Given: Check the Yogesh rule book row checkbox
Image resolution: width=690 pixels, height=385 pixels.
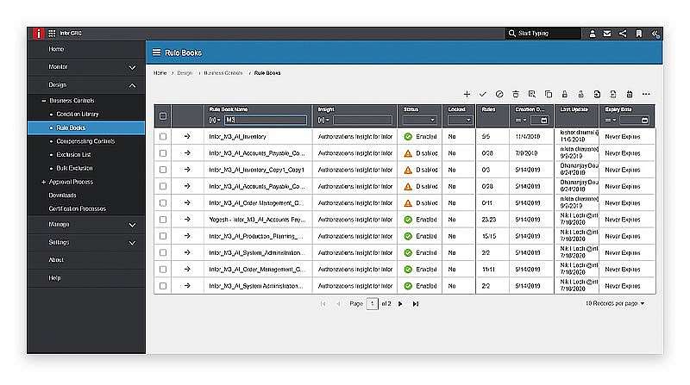Looking at the screenshot, I should point(163,220).
